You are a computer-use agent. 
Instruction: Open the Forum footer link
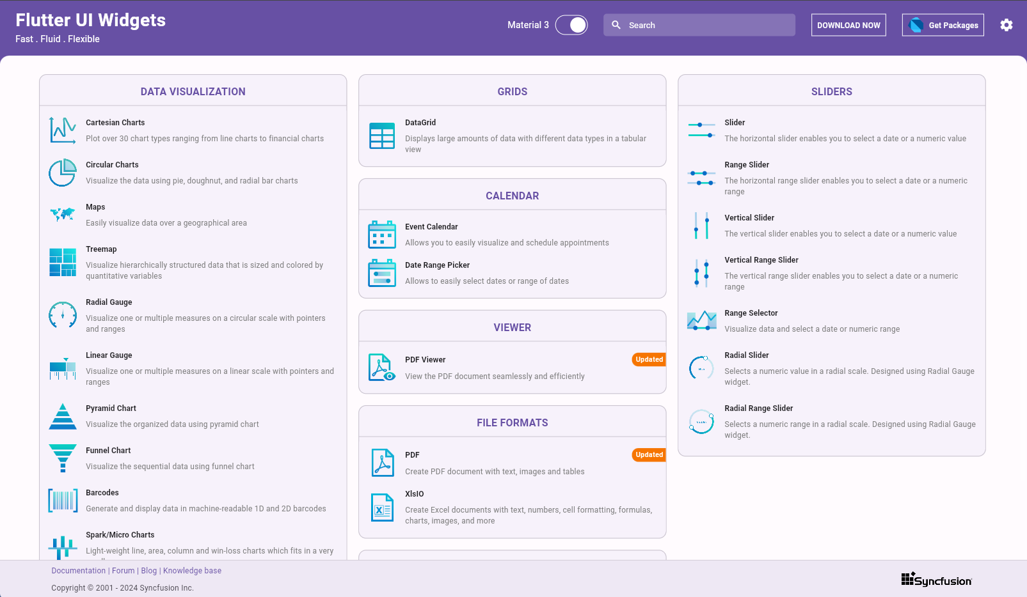(123, 571)
